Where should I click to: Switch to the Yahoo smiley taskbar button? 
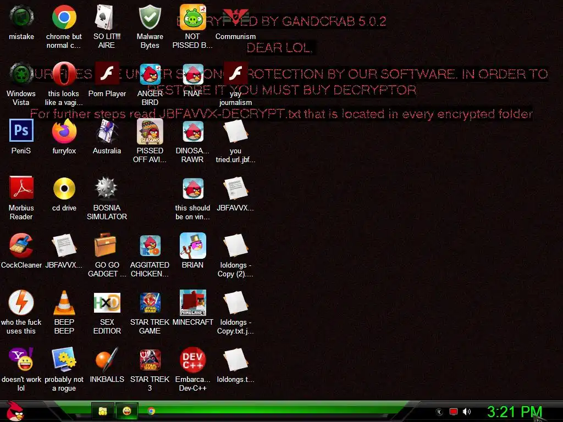point(127,411)
